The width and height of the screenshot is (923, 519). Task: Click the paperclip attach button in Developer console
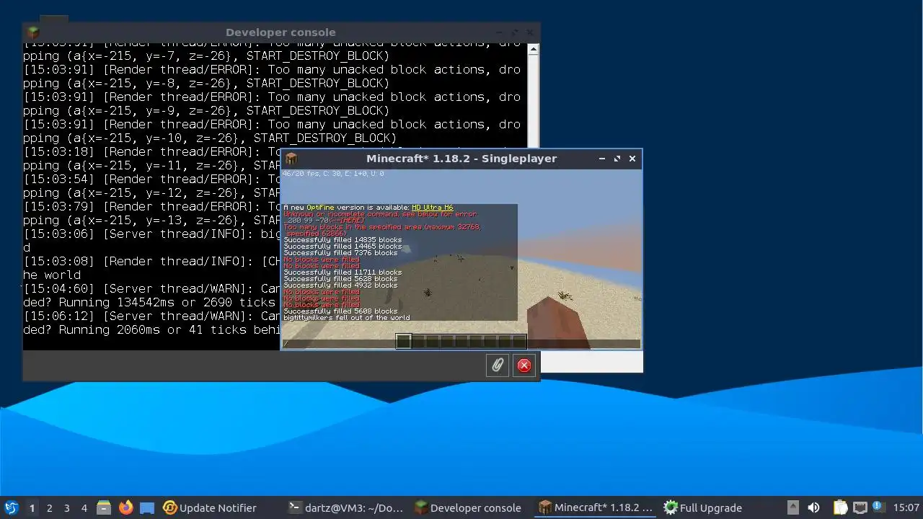coord(498,365)
